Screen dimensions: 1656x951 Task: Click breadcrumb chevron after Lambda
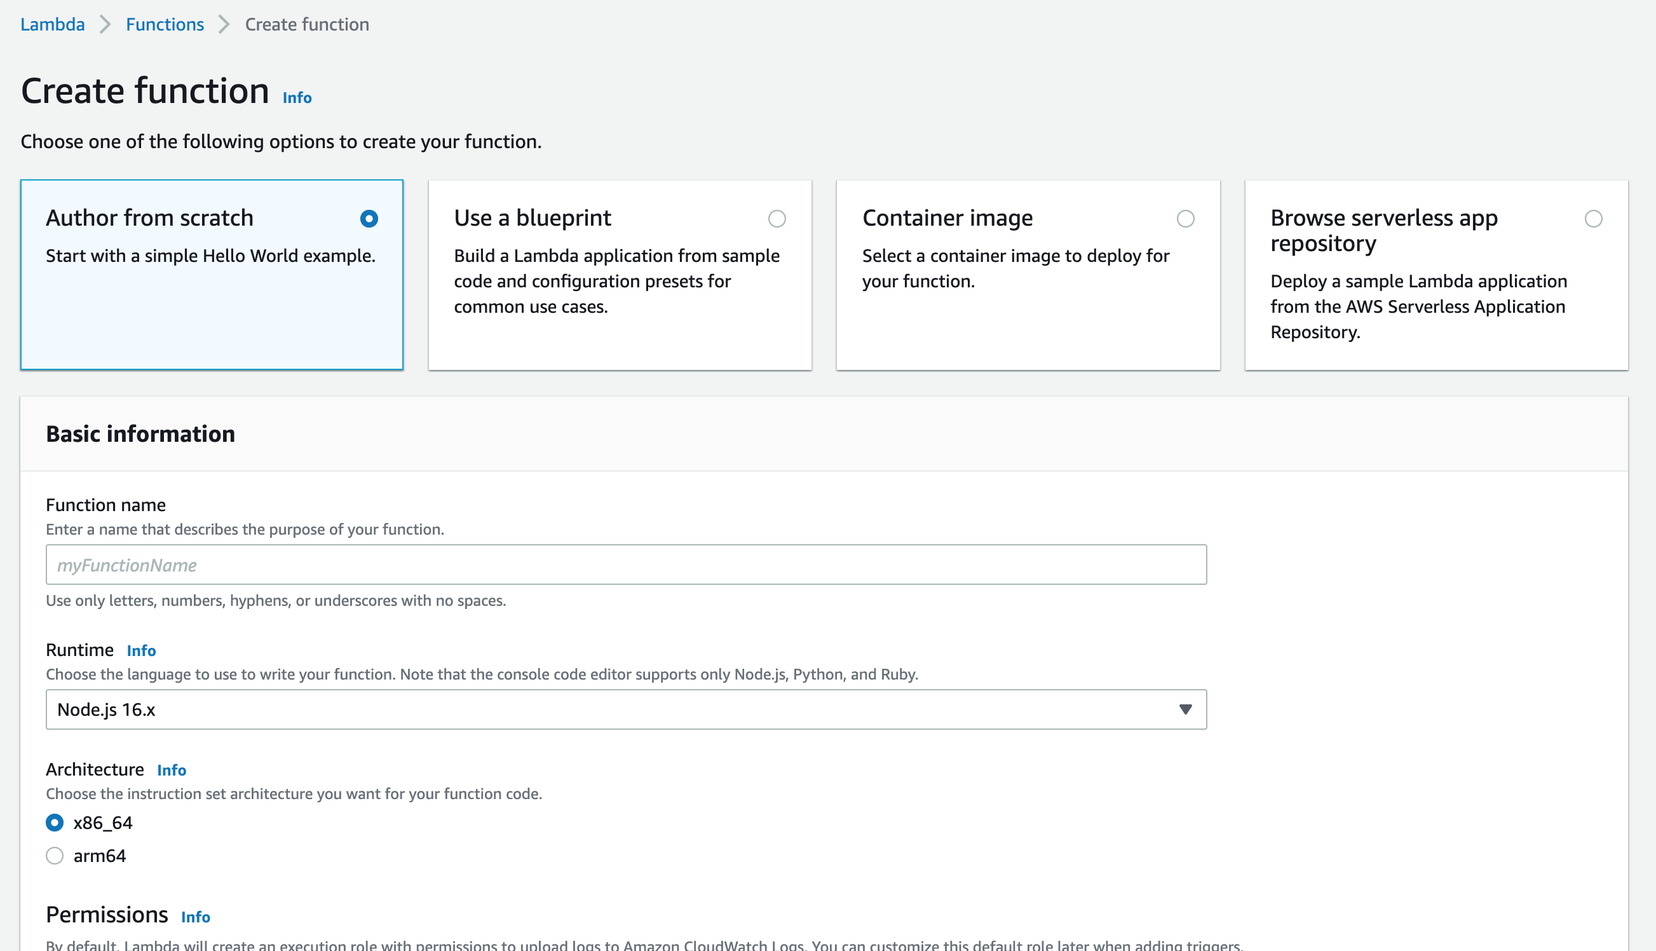coord(105,24)
